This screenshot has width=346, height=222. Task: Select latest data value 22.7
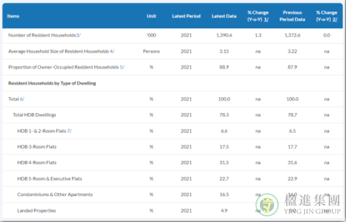point(224,179)
